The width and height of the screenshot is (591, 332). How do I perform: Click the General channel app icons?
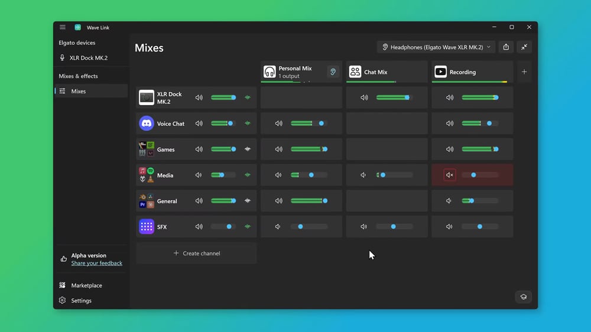(x=146, y=201)
